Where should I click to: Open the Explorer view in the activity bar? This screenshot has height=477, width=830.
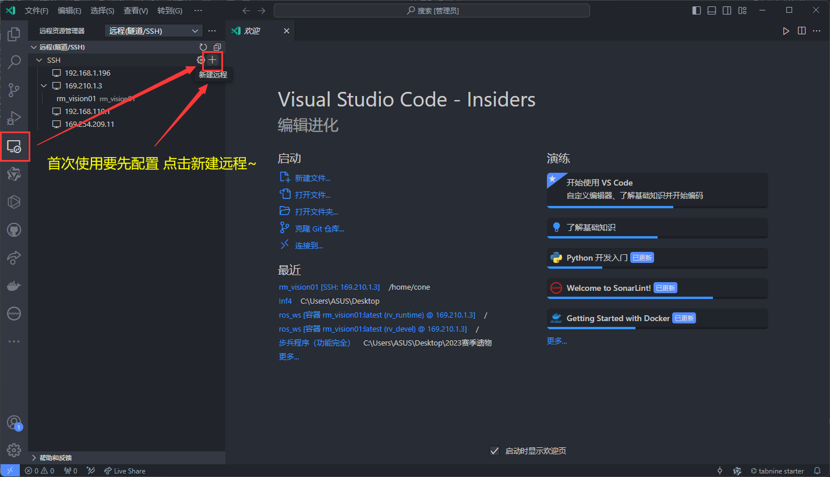(x=14, y=34)
